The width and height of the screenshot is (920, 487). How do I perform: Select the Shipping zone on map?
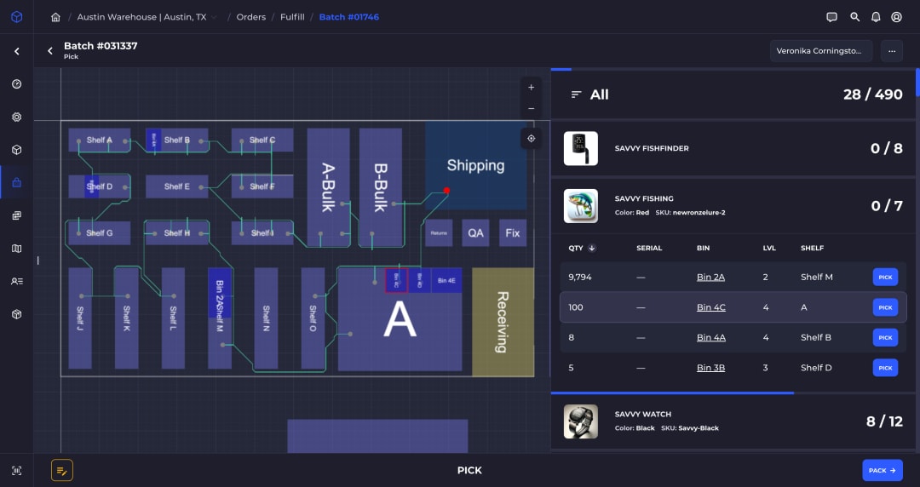[476, 165]
